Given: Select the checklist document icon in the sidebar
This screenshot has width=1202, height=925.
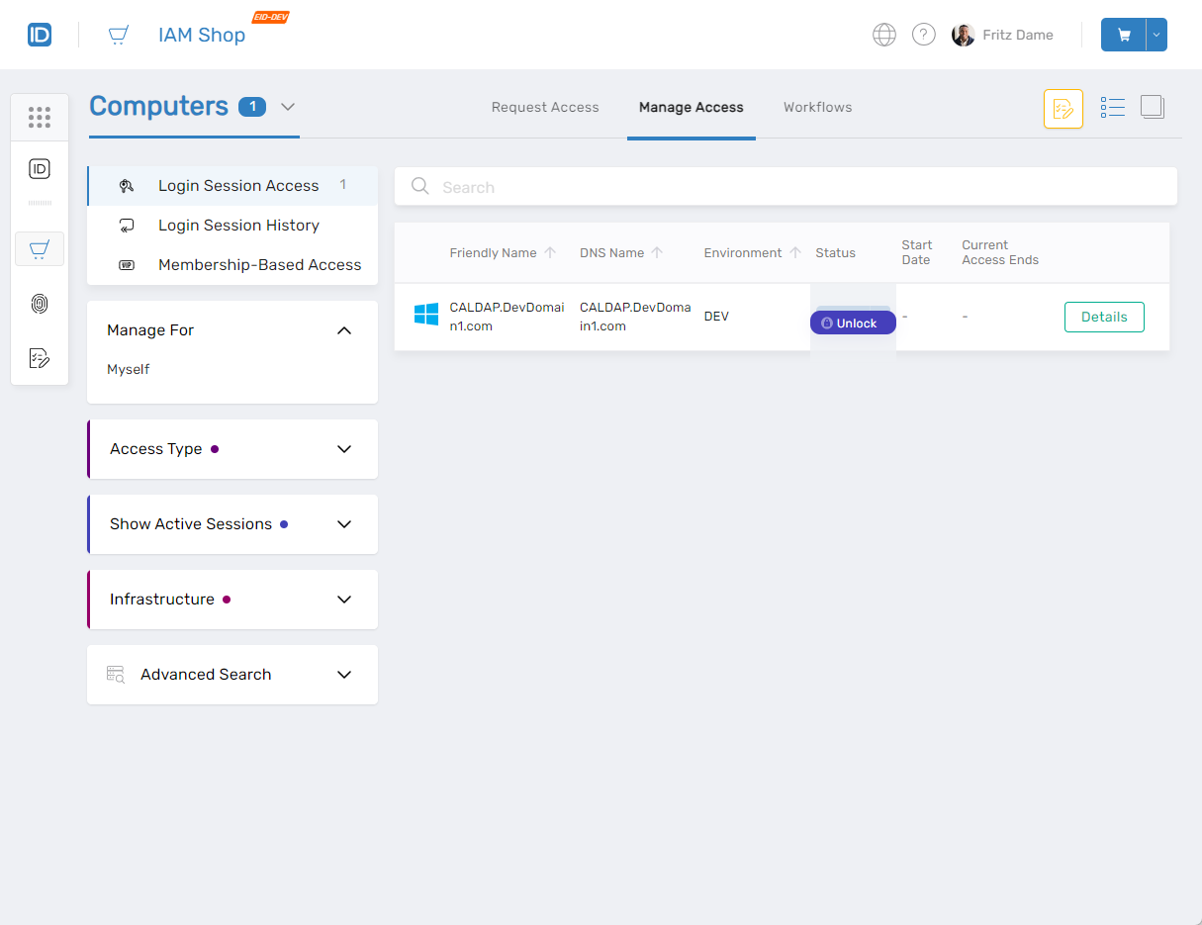Looking at the screenshot, I should point(40,358).
